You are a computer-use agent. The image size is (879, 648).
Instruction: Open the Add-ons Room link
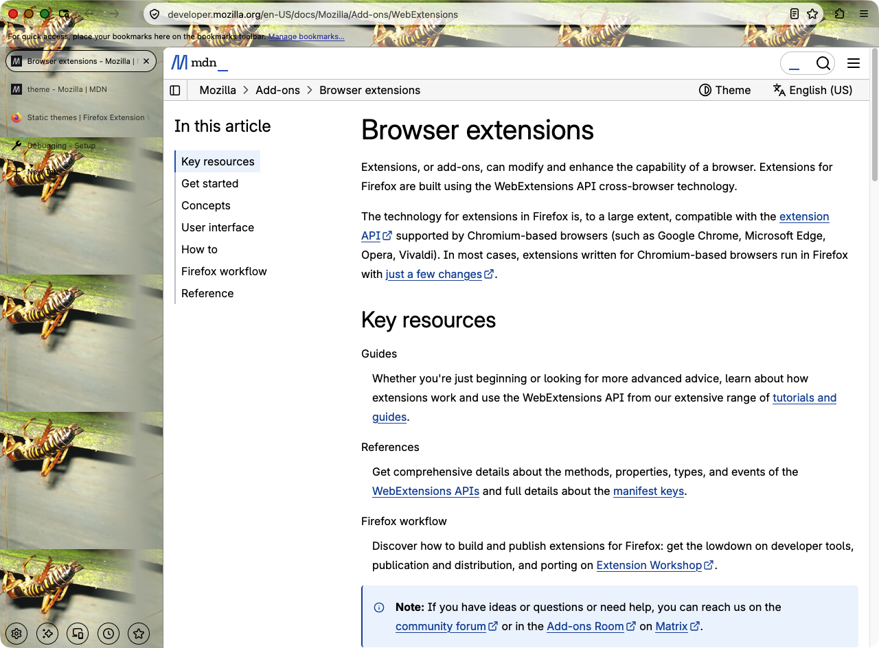pyautogui.click(x=591, y=626)
